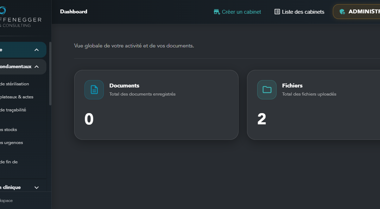Open the traçabilité sidebar item
Screen dimensions: 380x209
point(13,110)
